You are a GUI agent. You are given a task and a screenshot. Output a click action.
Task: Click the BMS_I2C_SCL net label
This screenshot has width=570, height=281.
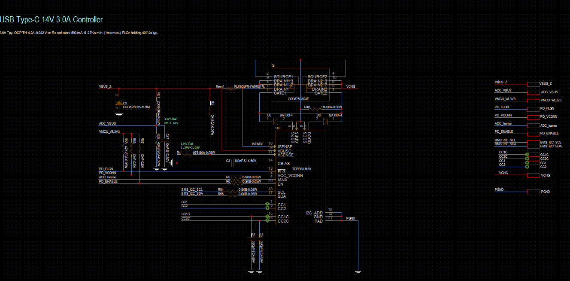pos(192,189)
